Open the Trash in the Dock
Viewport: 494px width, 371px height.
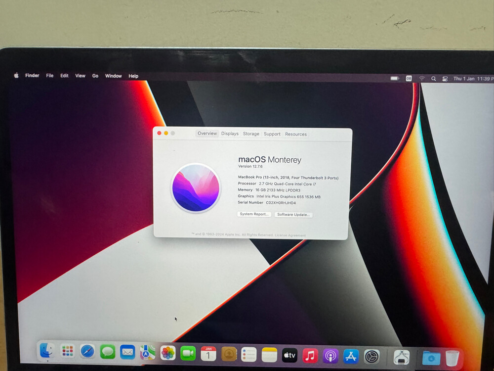pos(453,358)
